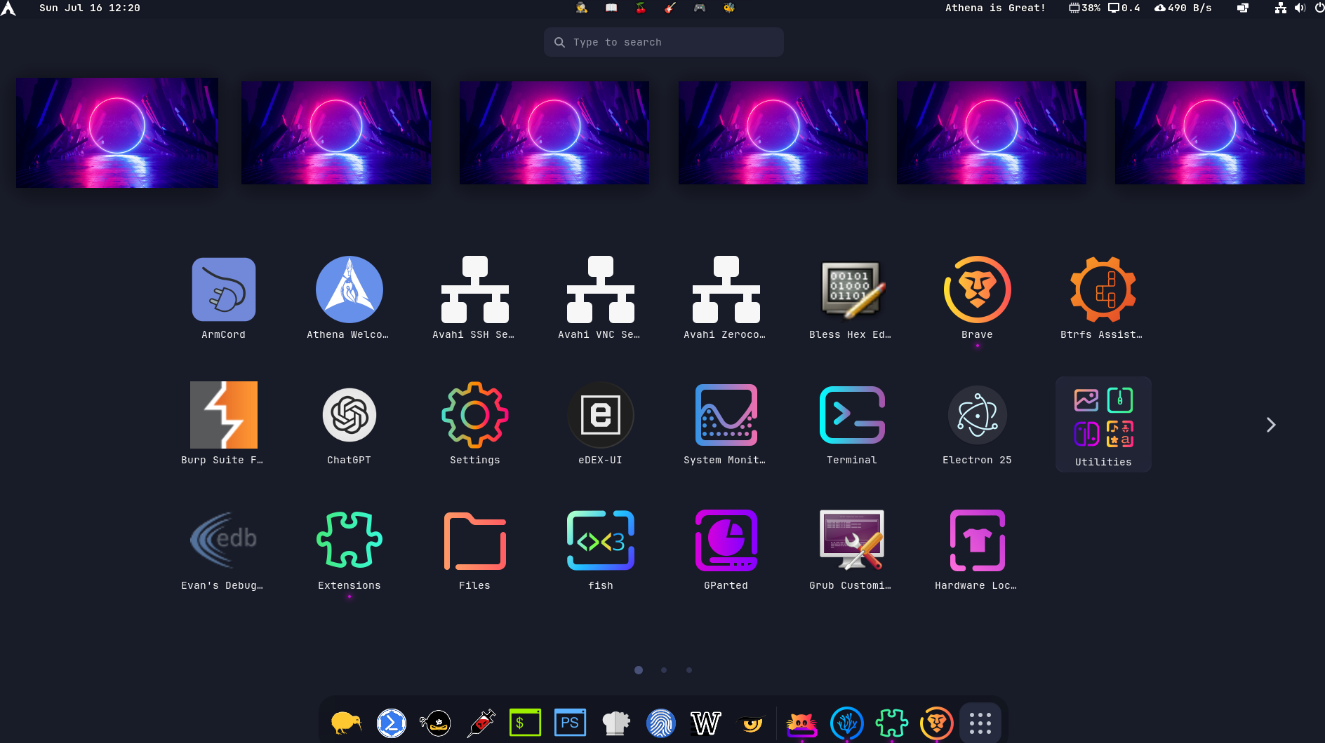Launch the Terminal application
Screen dimensions: 1325x743
point(851,415)
